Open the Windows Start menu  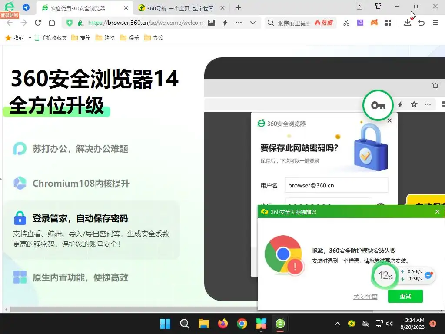click(165, 324)
